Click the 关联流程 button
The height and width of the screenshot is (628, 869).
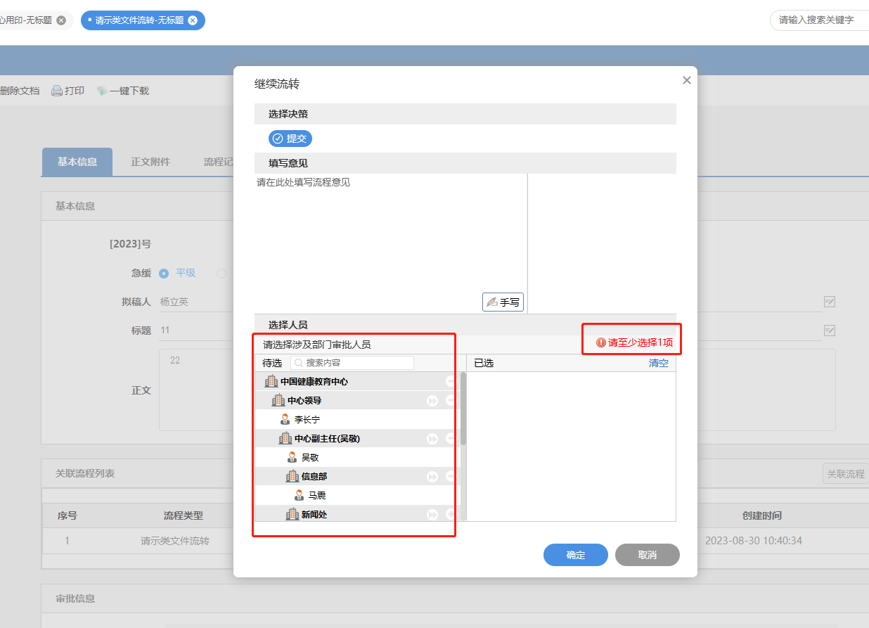(x=846, y=474)
